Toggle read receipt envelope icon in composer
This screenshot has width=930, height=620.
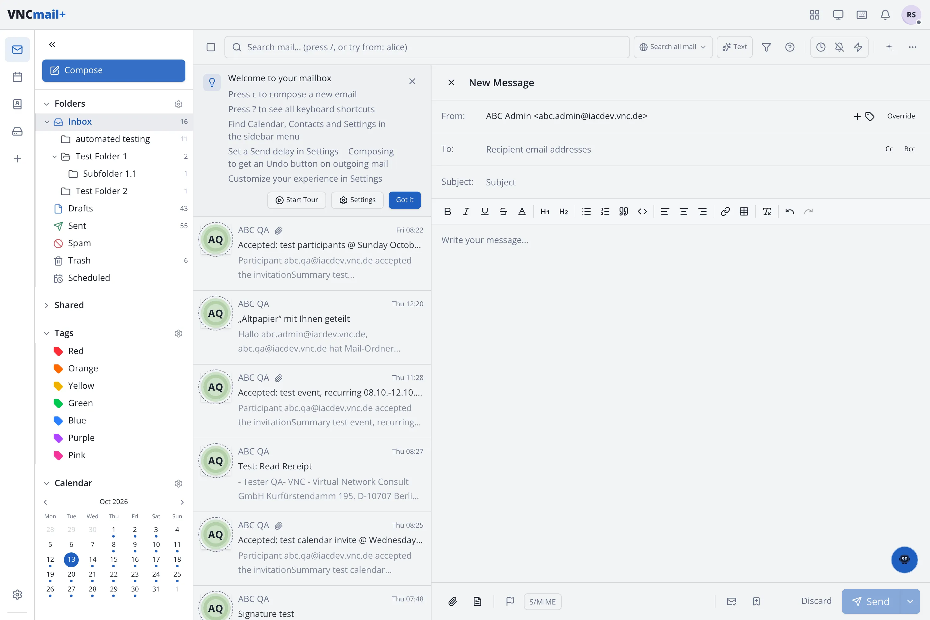point(732,601)
